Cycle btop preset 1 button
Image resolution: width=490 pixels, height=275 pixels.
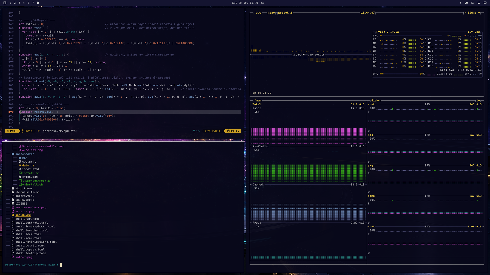[x=285, y=13]
